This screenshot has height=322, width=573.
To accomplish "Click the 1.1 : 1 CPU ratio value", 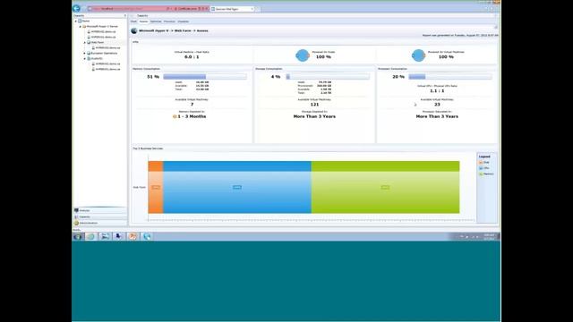I will (x=437, y=91).
